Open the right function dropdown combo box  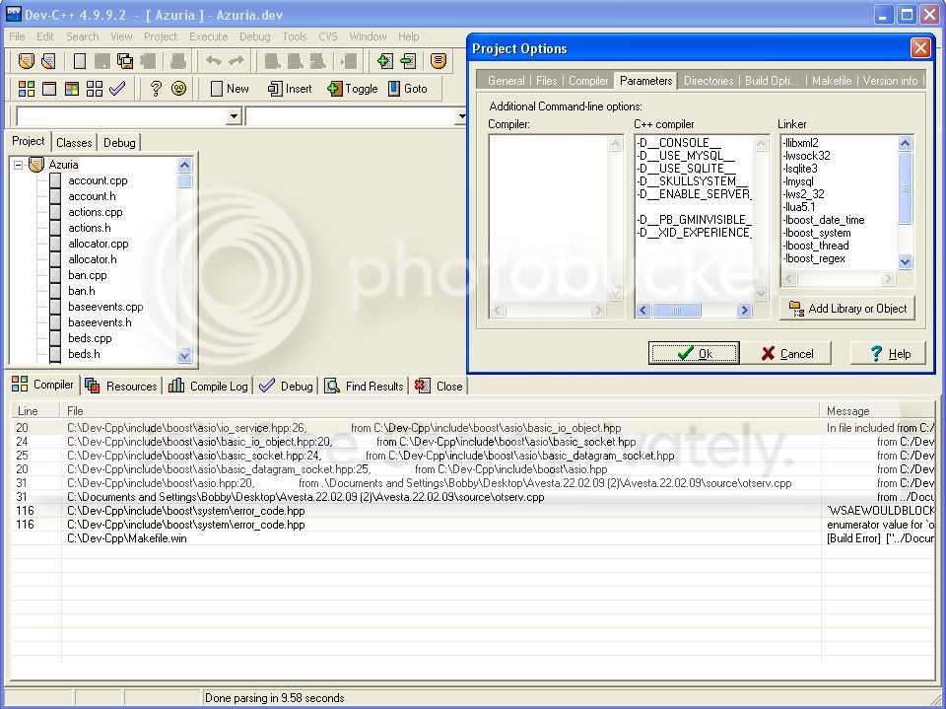[462, 116]
